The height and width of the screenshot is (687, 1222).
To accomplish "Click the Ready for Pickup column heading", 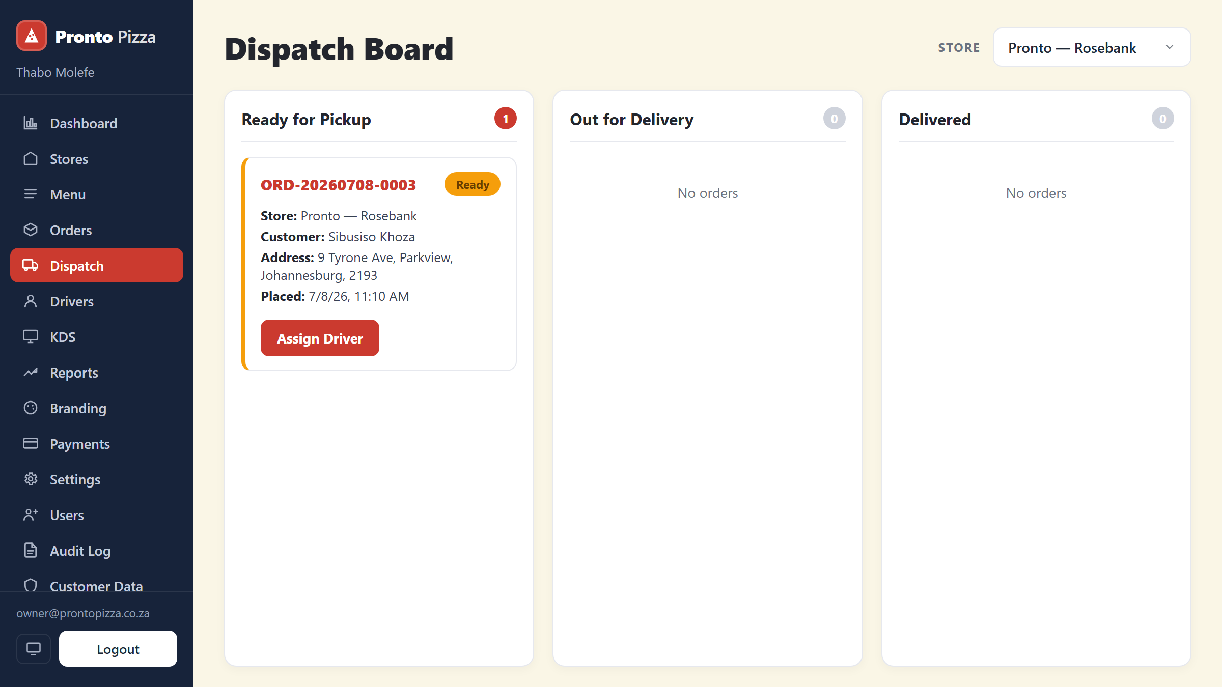I will point(306,120).
